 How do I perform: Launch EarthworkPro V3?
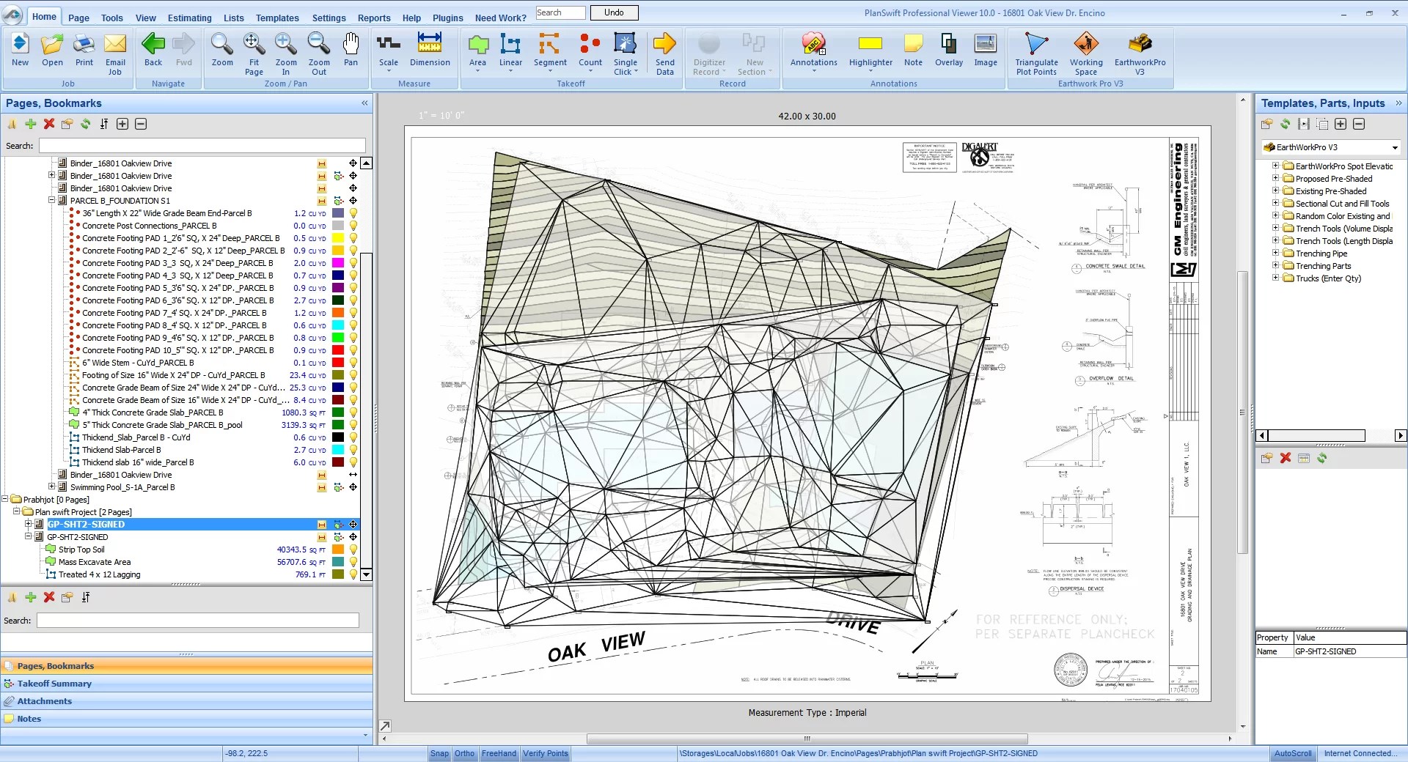[1140, 53]
